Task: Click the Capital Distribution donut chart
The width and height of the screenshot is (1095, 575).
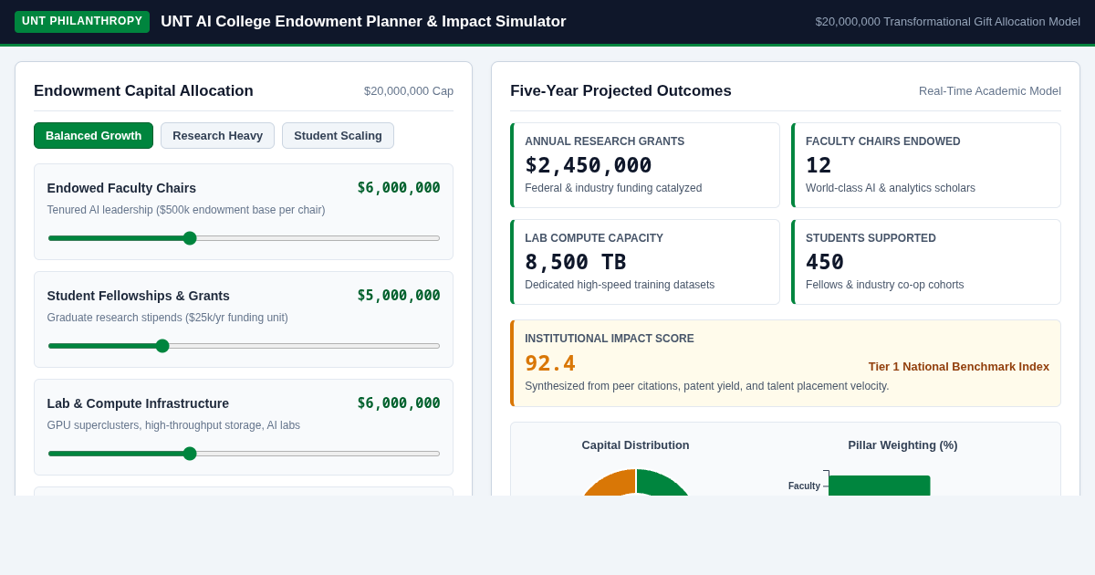Action: (636, 483)
